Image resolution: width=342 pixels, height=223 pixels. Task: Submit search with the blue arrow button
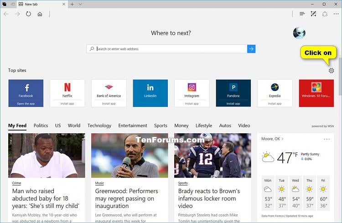click(x=251, y=49)
